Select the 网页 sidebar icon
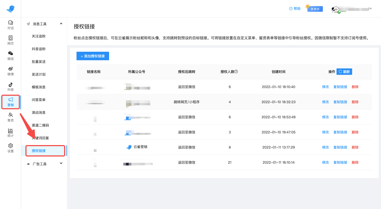 pyautogui.click(x=11, y=40)
